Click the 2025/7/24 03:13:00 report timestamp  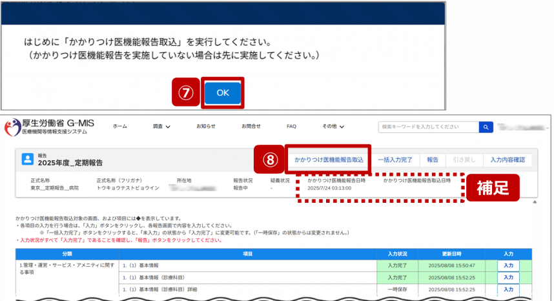click(x=329, y=188)
